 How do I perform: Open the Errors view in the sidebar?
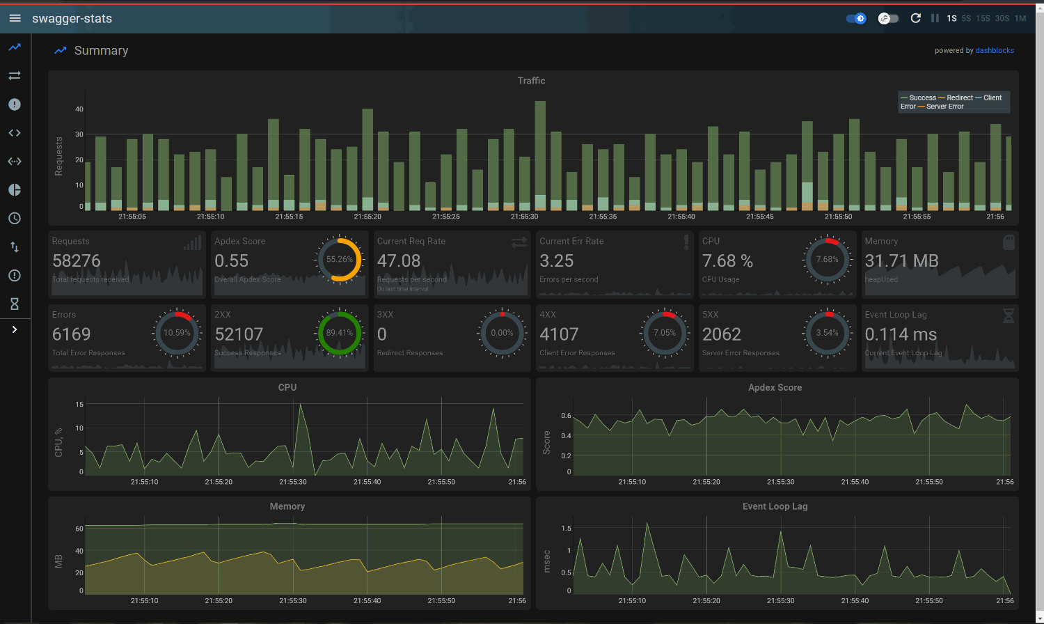click(15, 104)
